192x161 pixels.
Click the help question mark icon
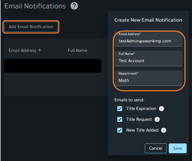click(74, 6)
